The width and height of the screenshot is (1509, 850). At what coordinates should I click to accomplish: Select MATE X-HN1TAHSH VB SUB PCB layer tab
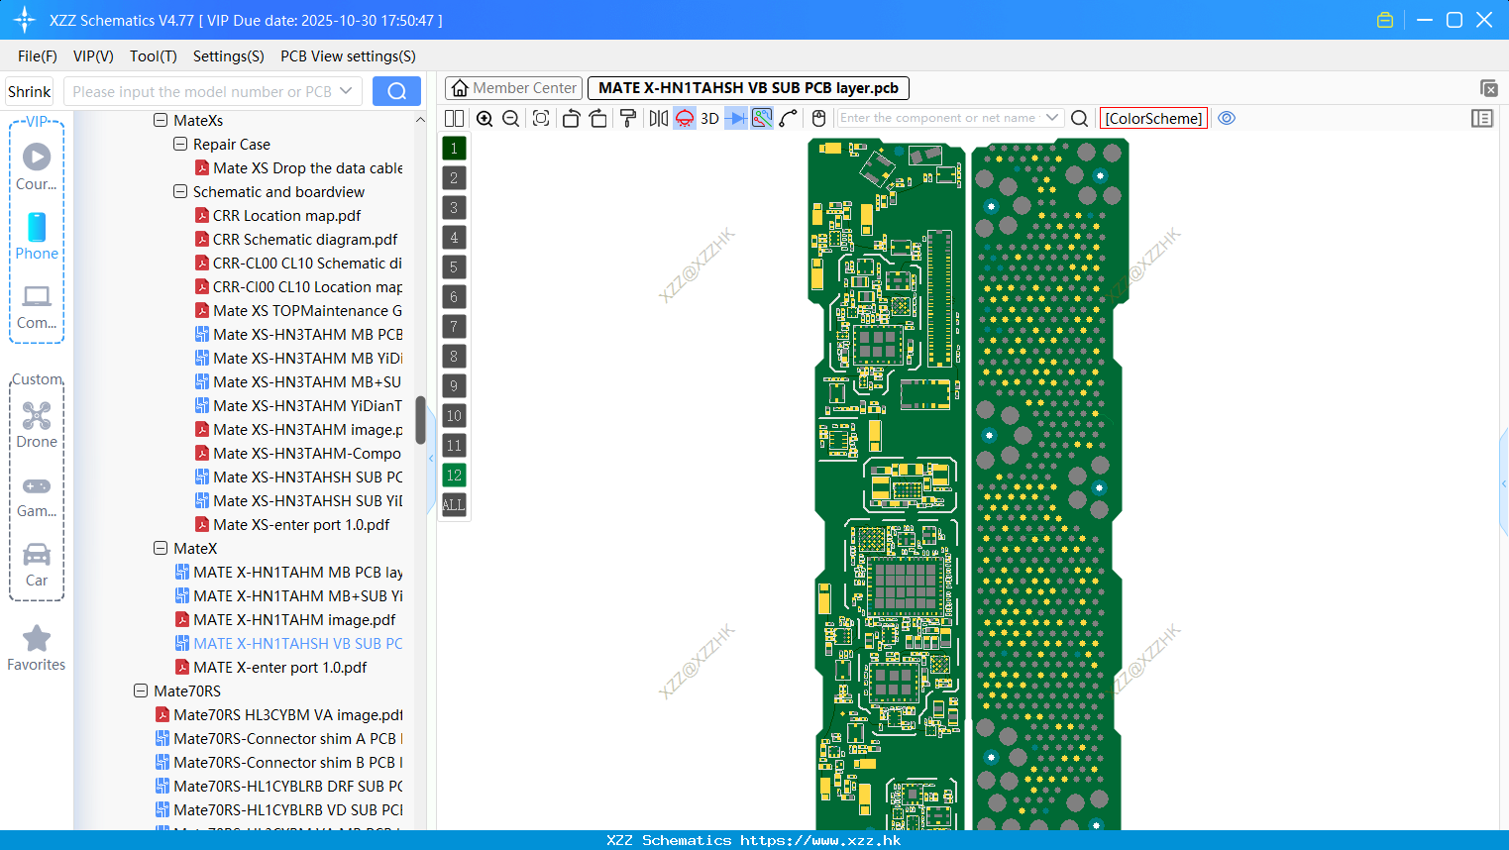[x=748, y=88]
